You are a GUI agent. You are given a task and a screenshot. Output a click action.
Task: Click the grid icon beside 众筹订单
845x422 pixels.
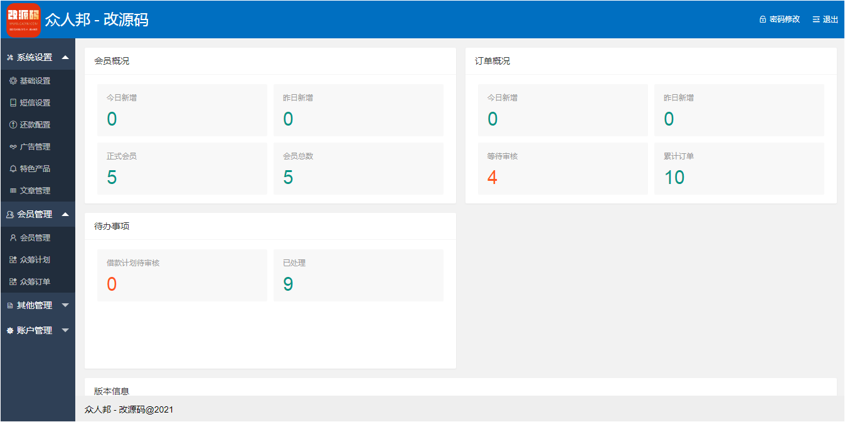pos(13,282)
